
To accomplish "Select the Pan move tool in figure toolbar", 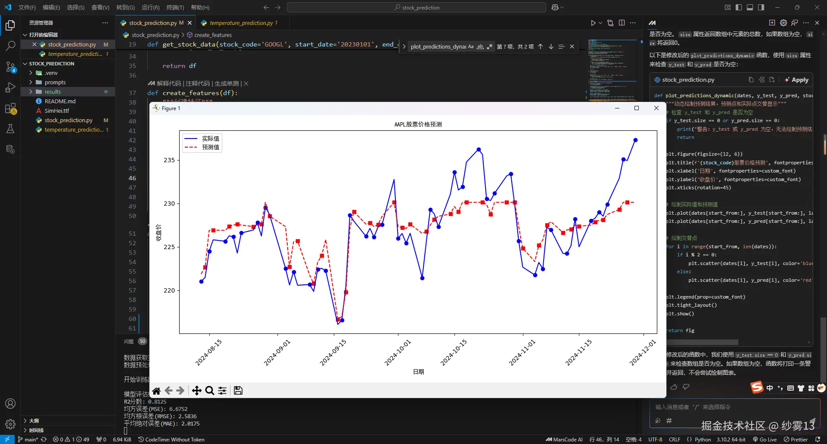I will pyautogui.click(x=196, y=391).
